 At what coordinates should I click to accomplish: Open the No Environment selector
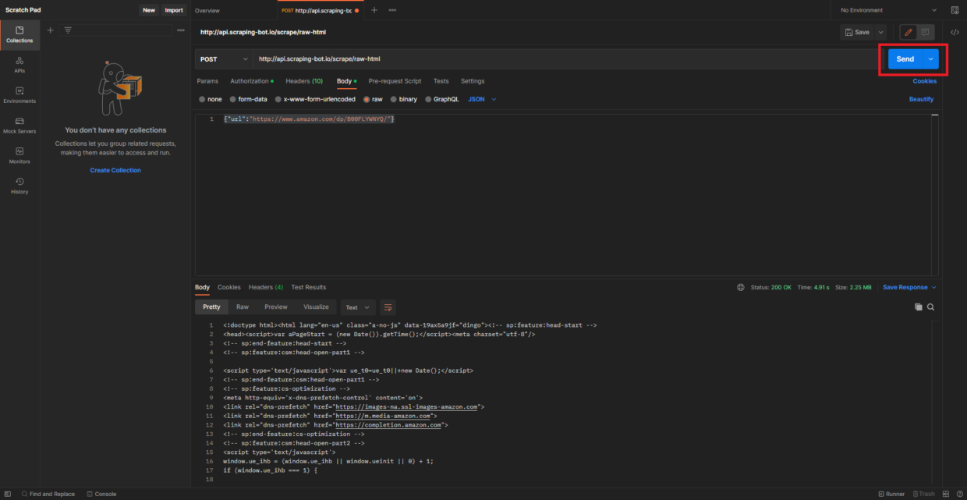tap(888, 10)
